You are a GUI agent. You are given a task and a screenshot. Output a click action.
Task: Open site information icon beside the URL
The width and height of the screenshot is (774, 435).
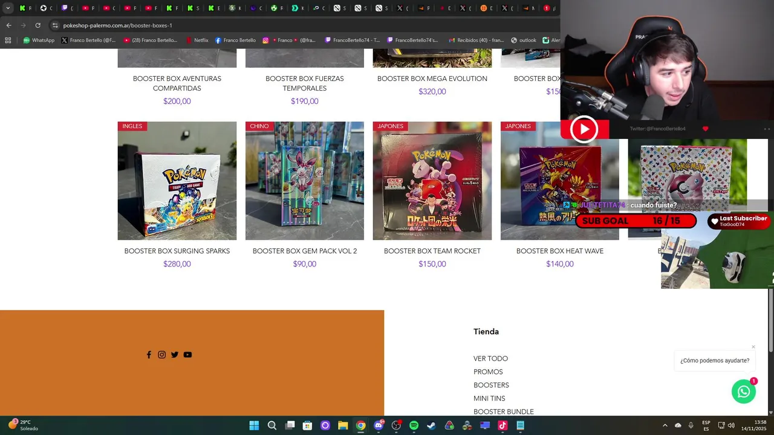pos(55,25)
